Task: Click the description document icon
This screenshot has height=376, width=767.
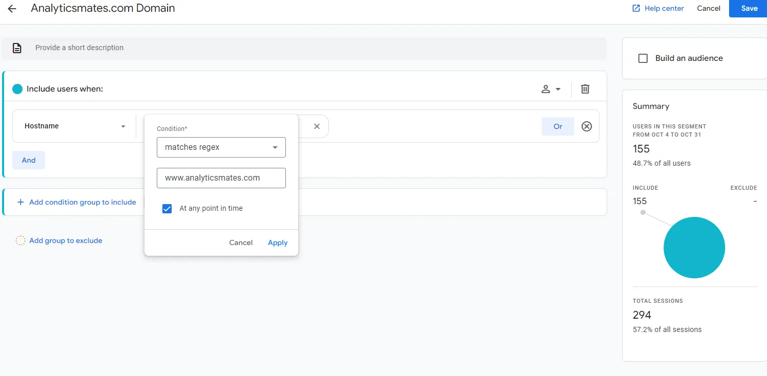Action: (x=17, y=48)
